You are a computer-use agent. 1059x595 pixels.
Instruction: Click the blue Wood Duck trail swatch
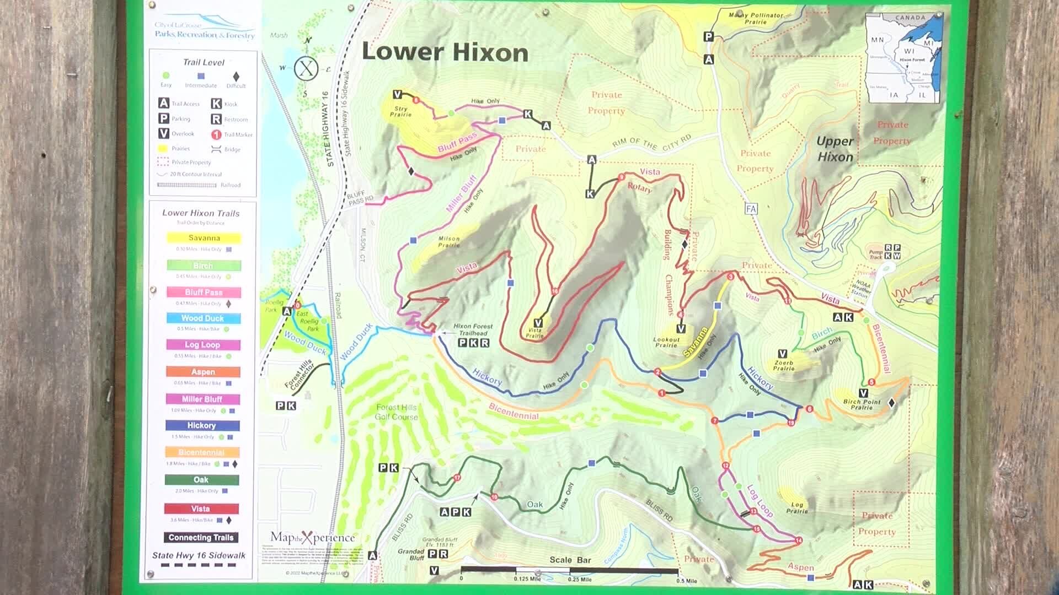pyautogui.click(x=203, y=318)
